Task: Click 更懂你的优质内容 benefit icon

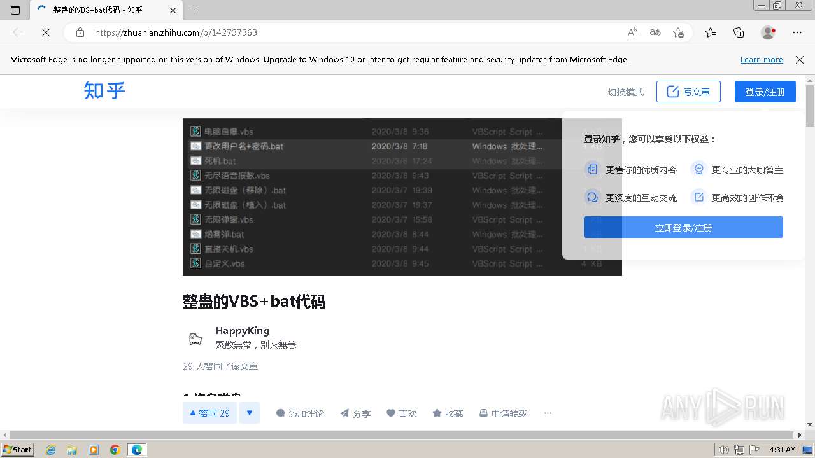Action: 592,169
